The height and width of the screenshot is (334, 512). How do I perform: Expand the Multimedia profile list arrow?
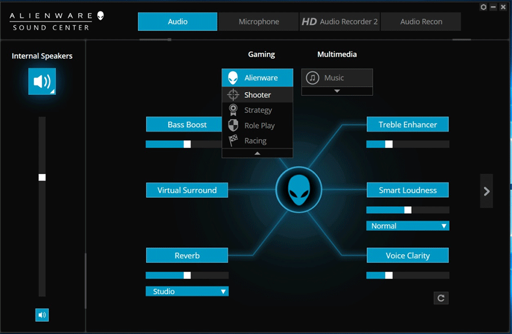[x=337, y=91]
